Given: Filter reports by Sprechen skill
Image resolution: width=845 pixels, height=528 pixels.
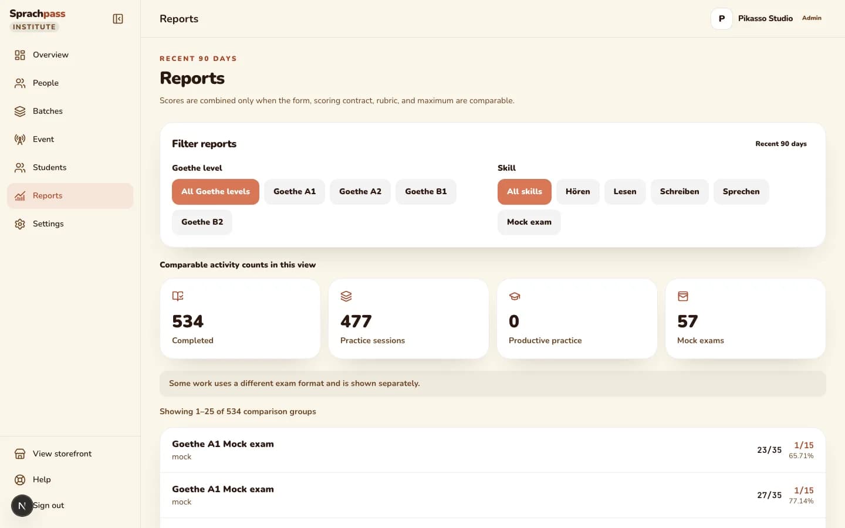Looking at the screenshot, I should tap(741, 192).
